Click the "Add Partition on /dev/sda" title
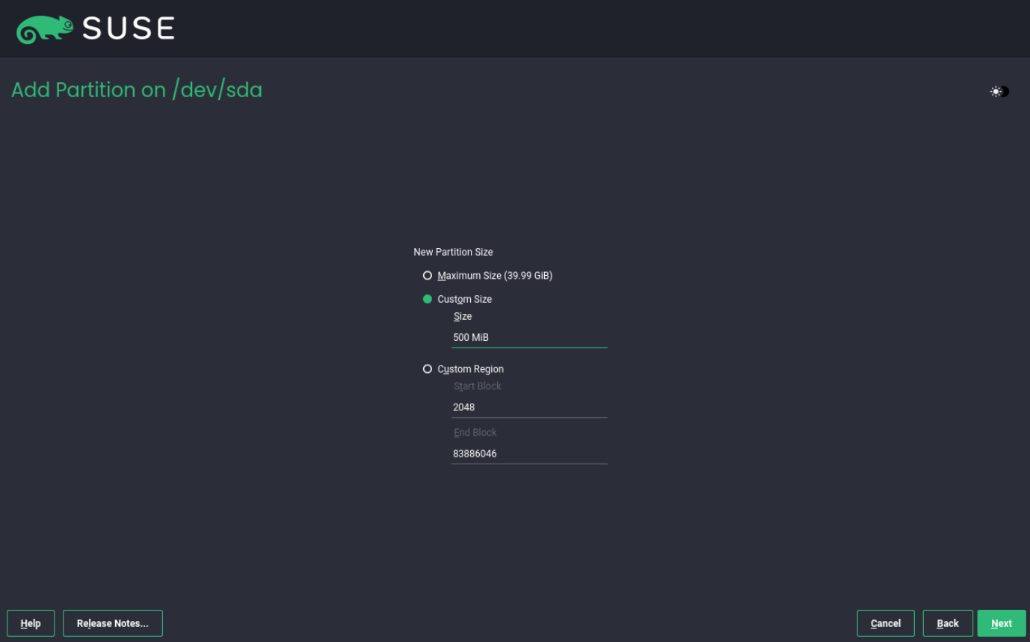Viewport: 1030px width, 642px height. 137,90
